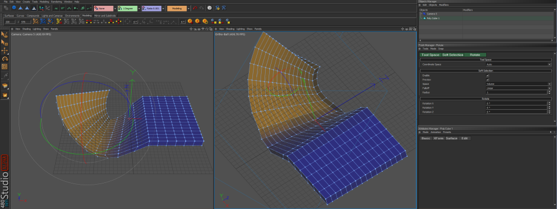The image size is (557, 209).
Task: Toggle the Soft Selection Enable checkbox
Action: pos(487,75)
